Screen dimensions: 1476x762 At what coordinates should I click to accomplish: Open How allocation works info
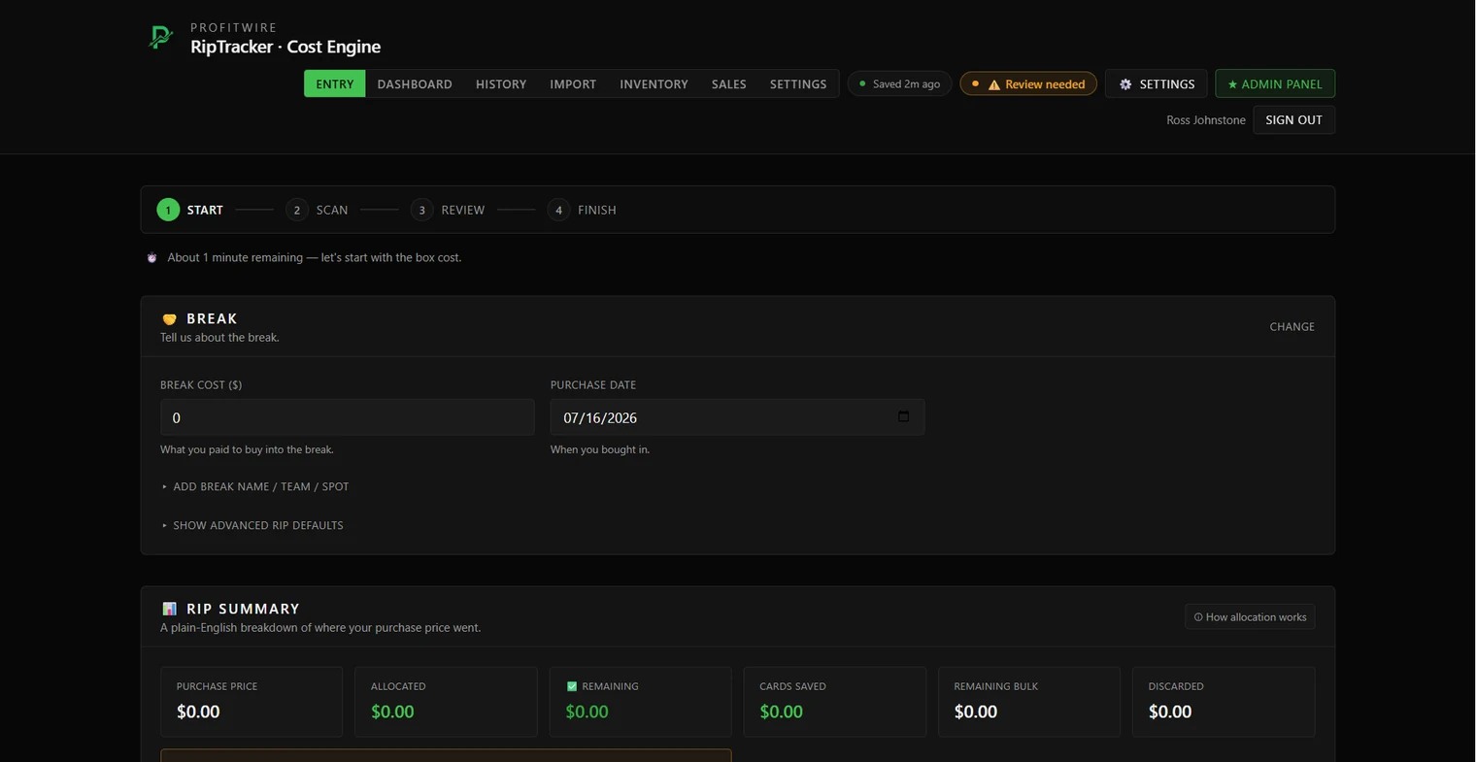coord(1250,616)
